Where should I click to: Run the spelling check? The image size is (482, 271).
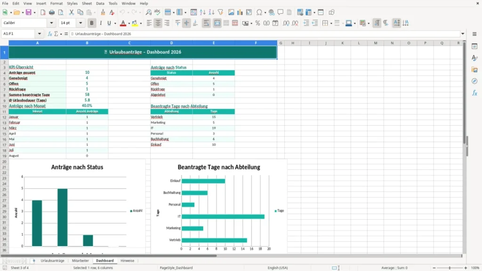pyautogui.click(x=157, y=12)
